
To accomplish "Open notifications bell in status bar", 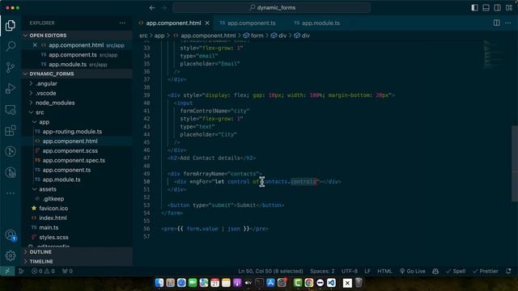I will [x=508, y=272].
